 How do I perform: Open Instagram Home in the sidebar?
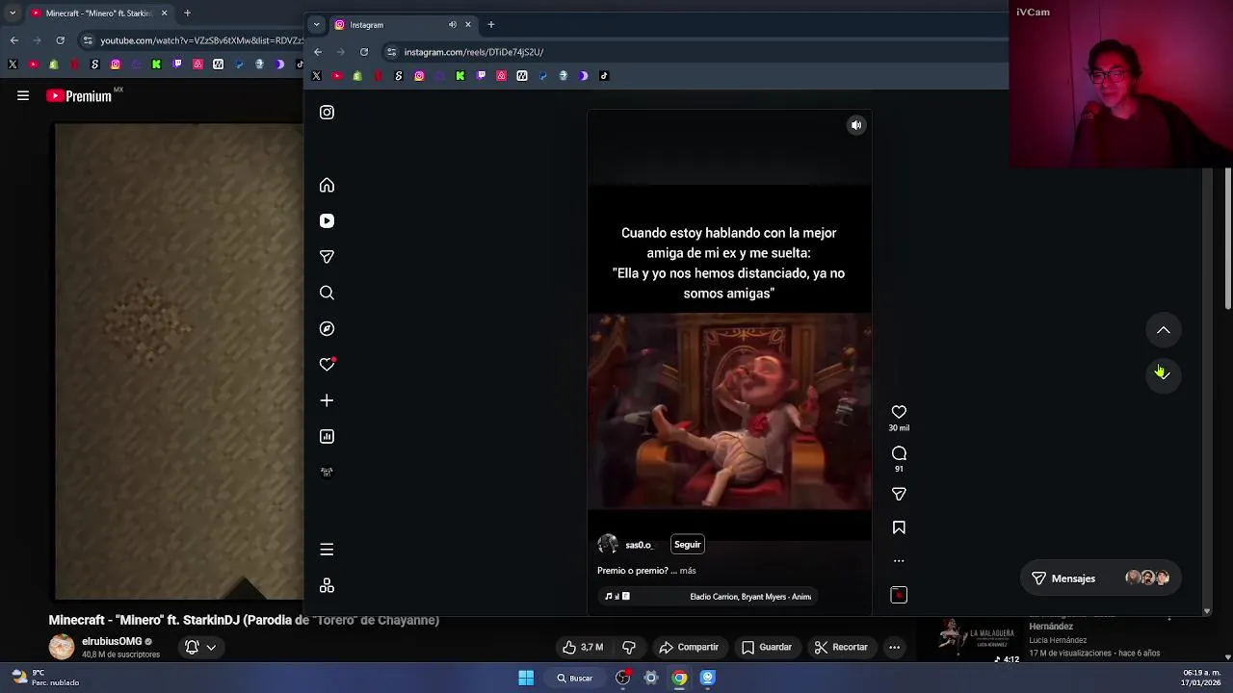click(x=327, y=185)
